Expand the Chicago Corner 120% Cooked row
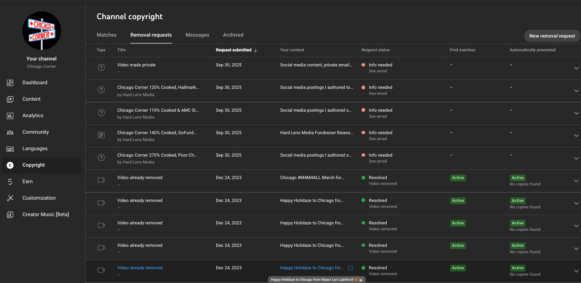Screen dimensions: 581x283 click(x=576, y=91)
